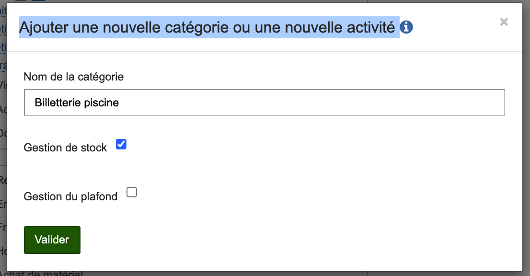Enable the Gestion du plafond checkbox
530x276 pixels.
(132, 192)
